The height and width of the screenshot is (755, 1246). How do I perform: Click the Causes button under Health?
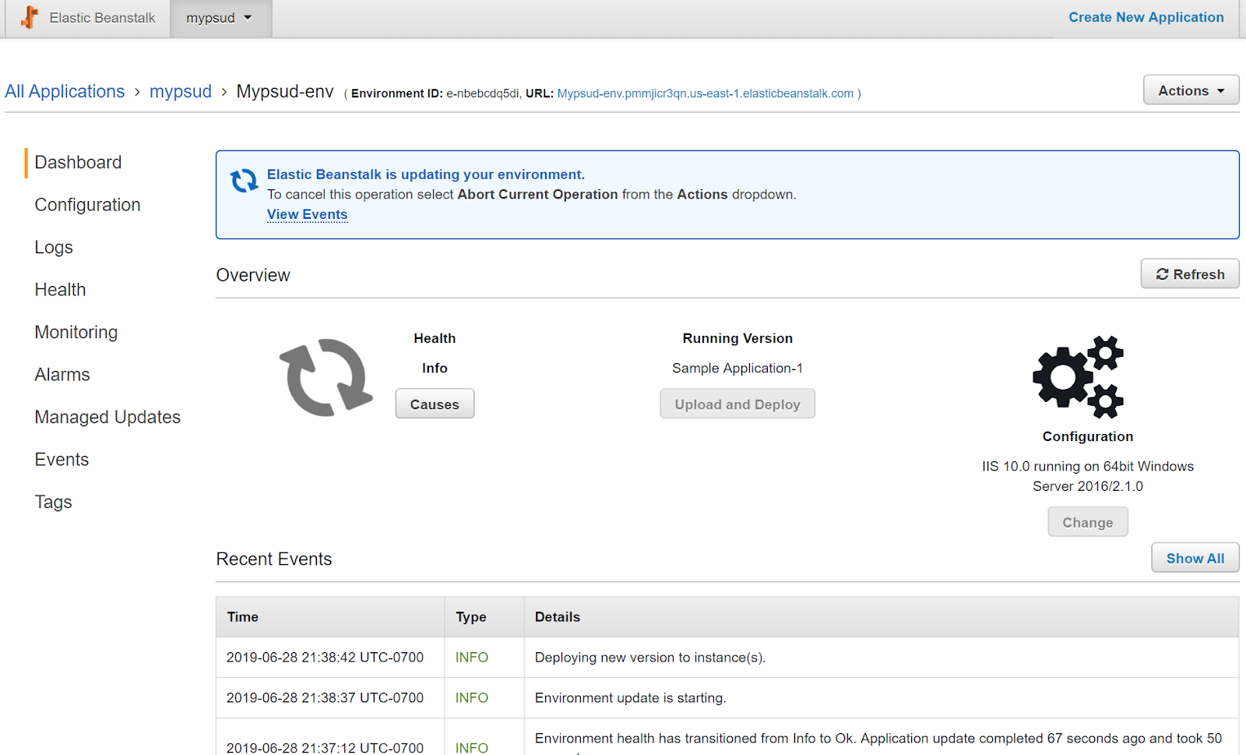point(434,404)
